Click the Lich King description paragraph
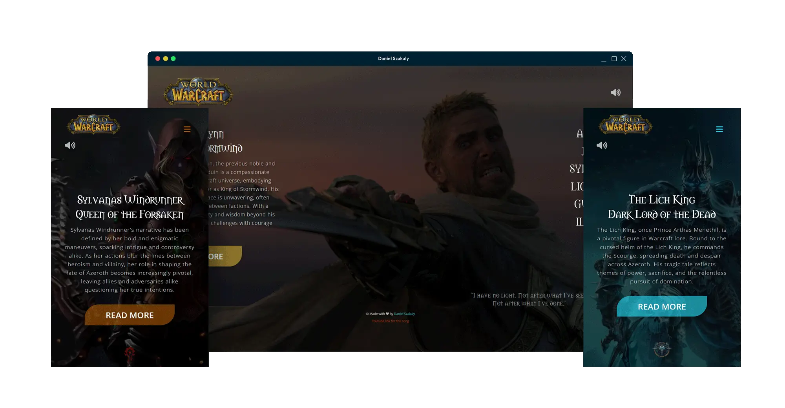 [662, 255]
